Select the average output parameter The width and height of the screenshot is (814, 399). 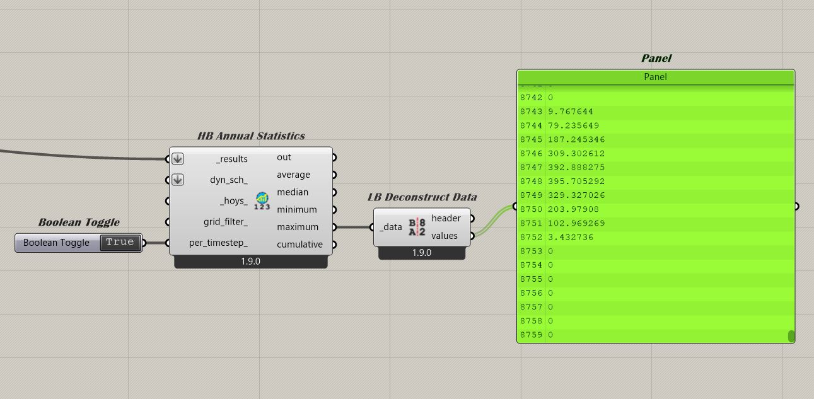tap(293, 175)
